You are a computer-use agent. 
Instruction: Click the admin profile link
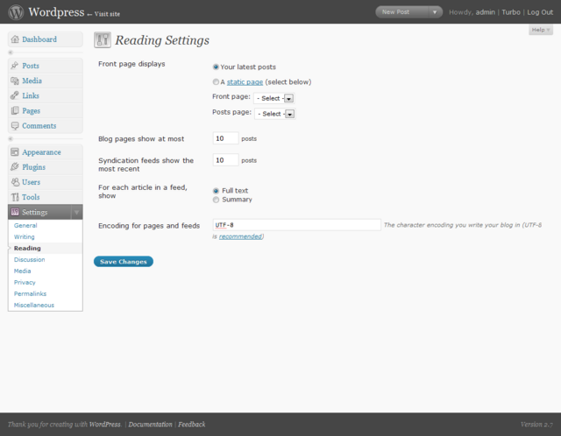pyautogui.click(x=485, y=12)
